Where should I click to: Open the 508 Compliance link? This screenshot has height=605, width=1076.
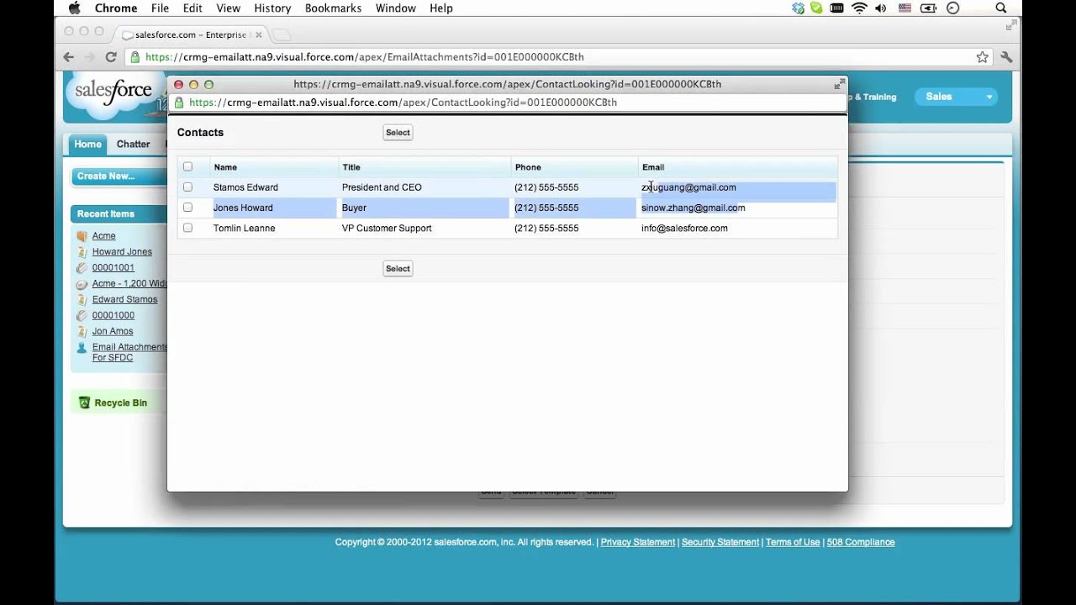coord(860,543)
